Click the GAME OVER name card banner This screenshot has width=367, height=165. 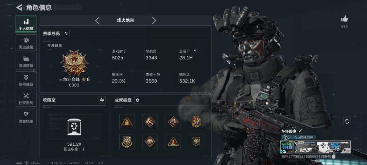pyautogui.click(x=315, y=147)
